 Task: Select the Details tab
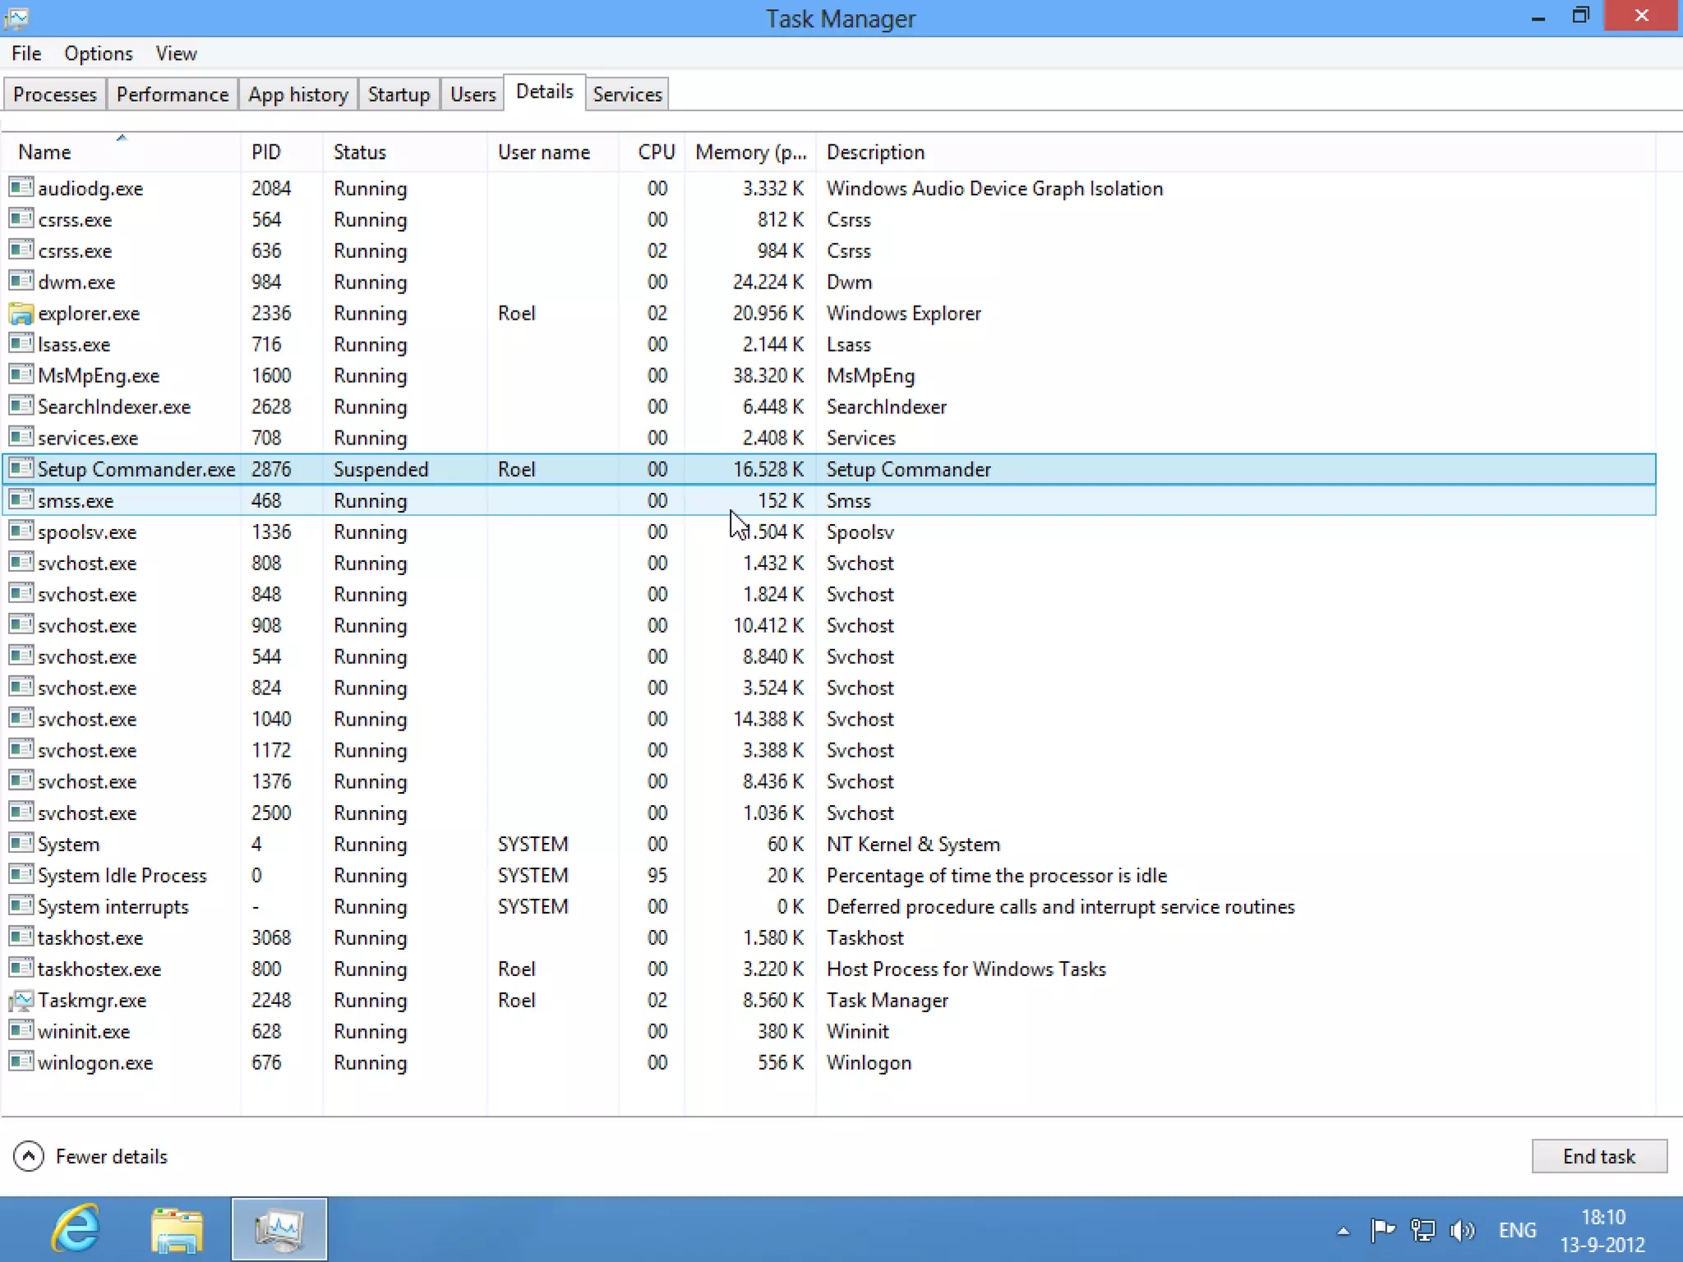(545, 92)
